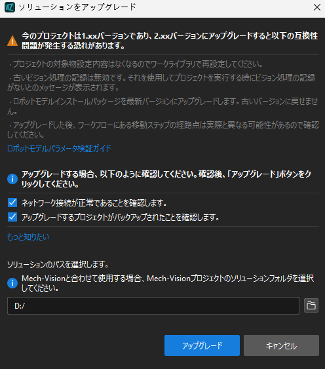The width and height of the screenshot is (325, 369).
Task: Click the blue アップグレード button
Action: tap(202, 345)
